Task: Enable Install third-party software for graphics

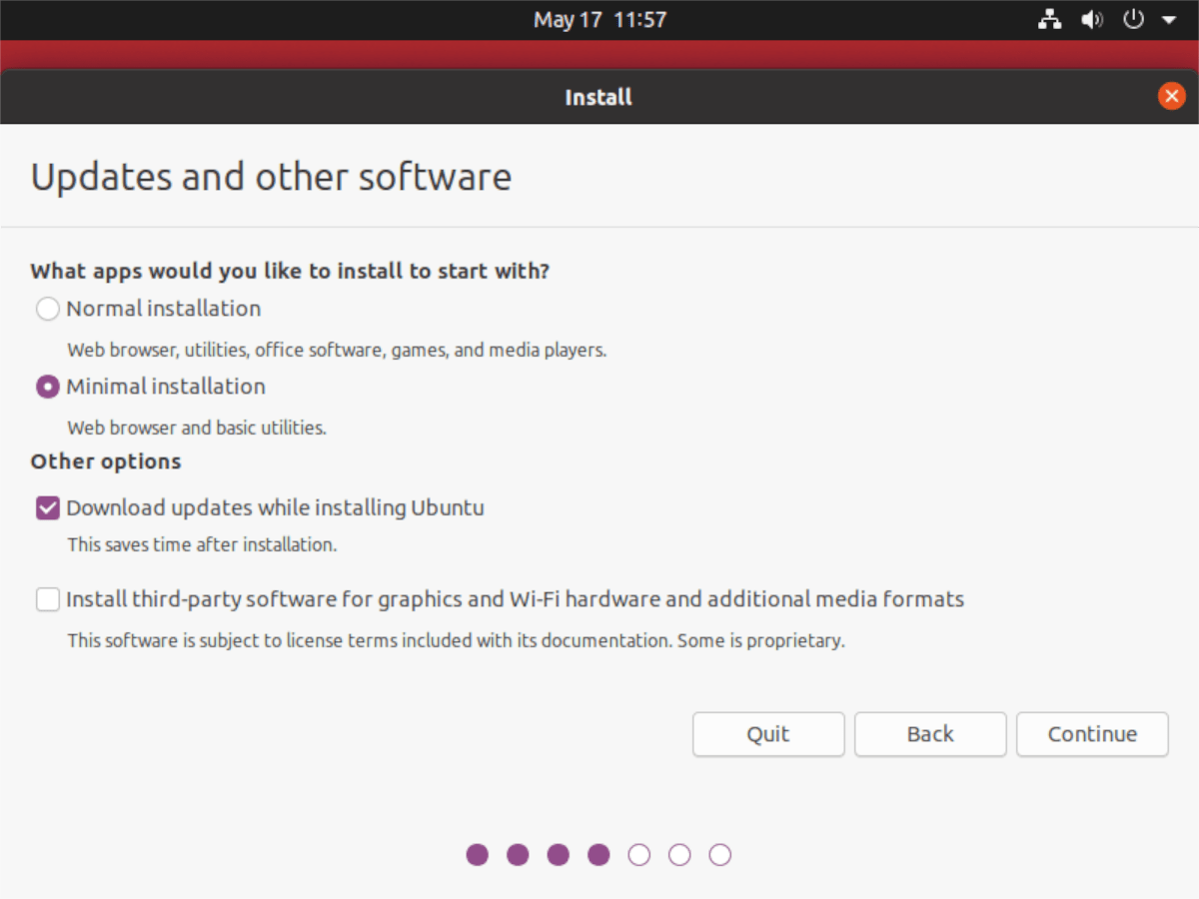Action: [47, 599]
